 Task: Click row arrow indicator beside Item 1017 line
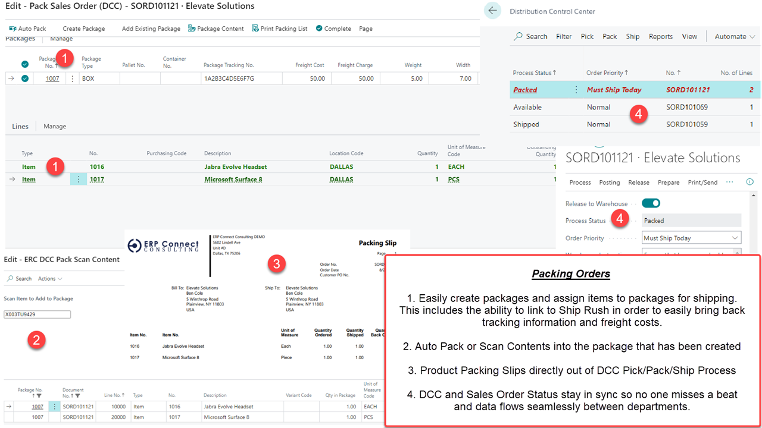click(x=12, y=179)
